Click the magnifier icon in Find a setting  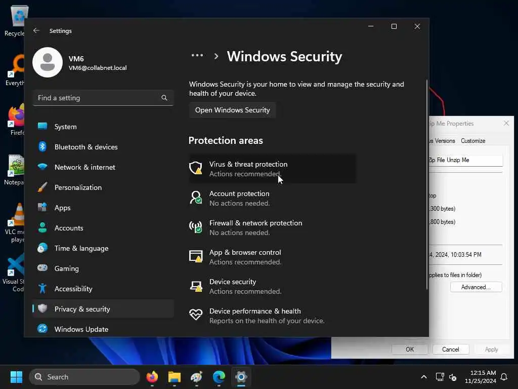coord(164,98)
